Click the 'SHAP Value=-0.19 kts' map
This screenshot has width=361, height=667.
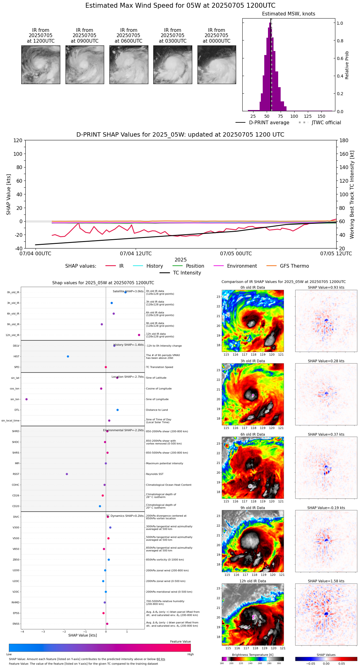coord(326,541)
